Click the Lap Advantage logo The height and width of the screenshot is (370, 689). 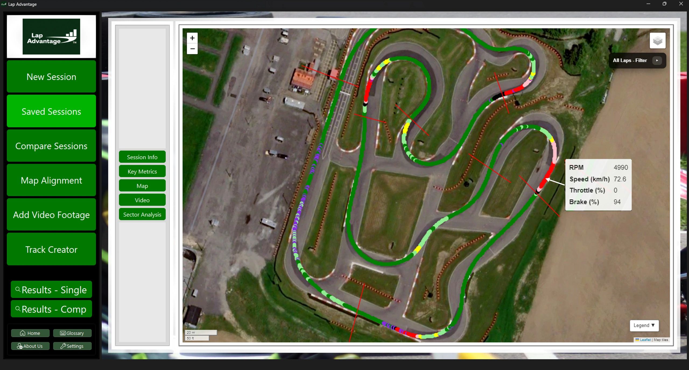pyautogui.click(x=51, y=37)
